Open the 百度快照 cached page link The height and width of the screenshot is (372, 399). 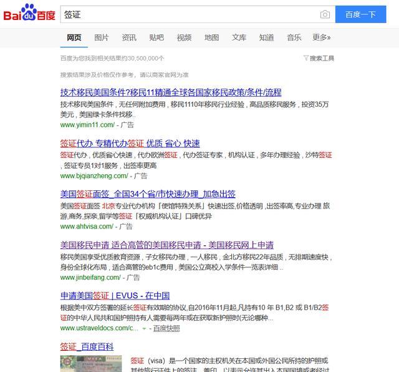(x=166, y=328)
